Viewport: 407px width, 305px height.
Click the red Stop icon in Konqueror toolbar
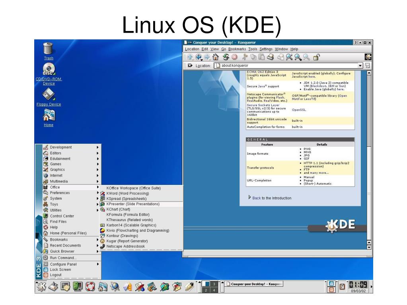(x=234, y=57)
